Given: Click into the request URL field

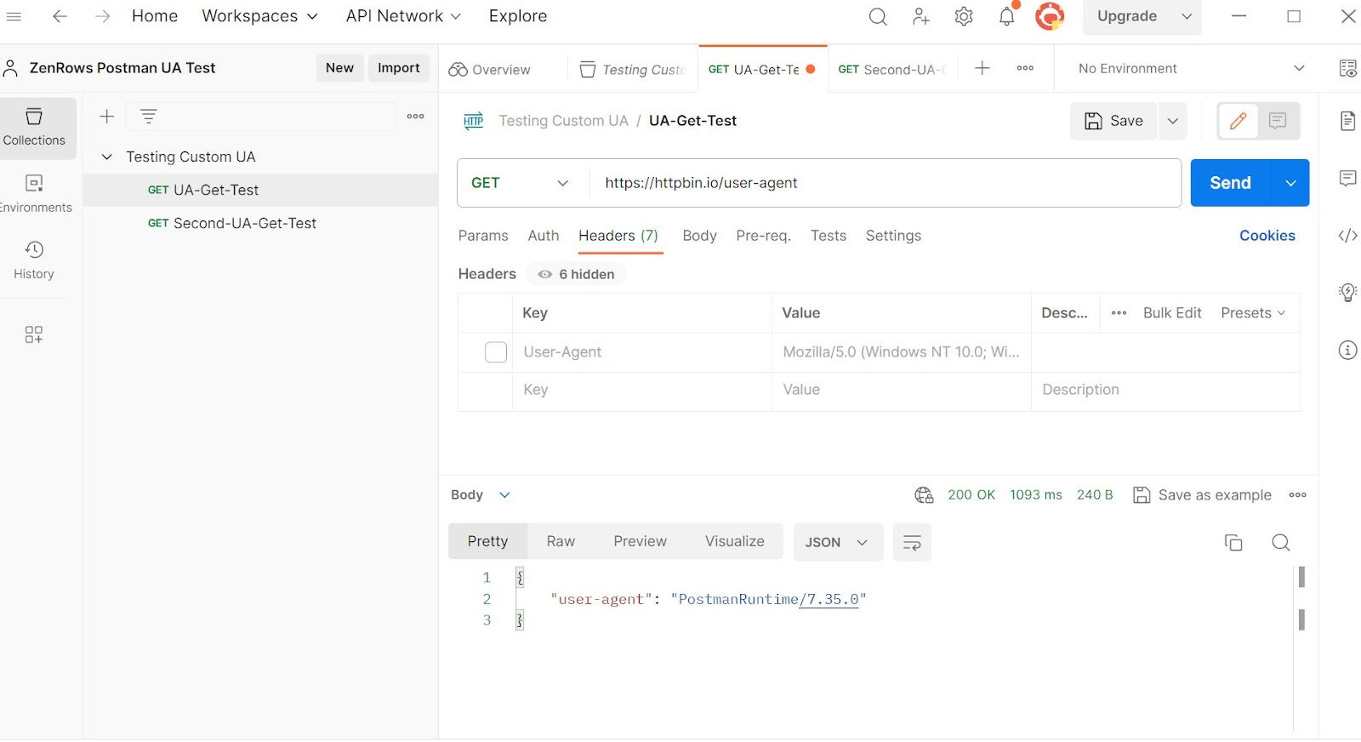Looking at the screenshot, I should (x=885, y=183).
